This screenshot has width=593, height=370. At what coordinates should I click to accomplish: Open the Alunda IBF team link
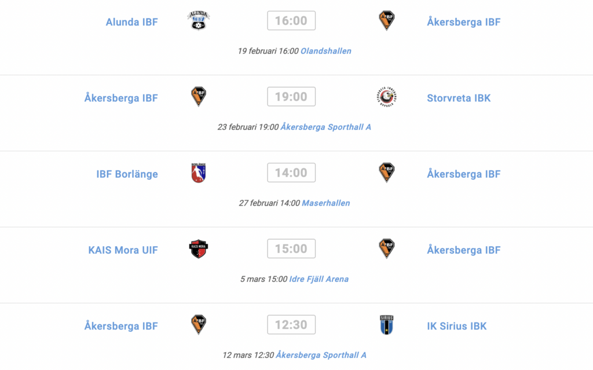pos(131,22)
